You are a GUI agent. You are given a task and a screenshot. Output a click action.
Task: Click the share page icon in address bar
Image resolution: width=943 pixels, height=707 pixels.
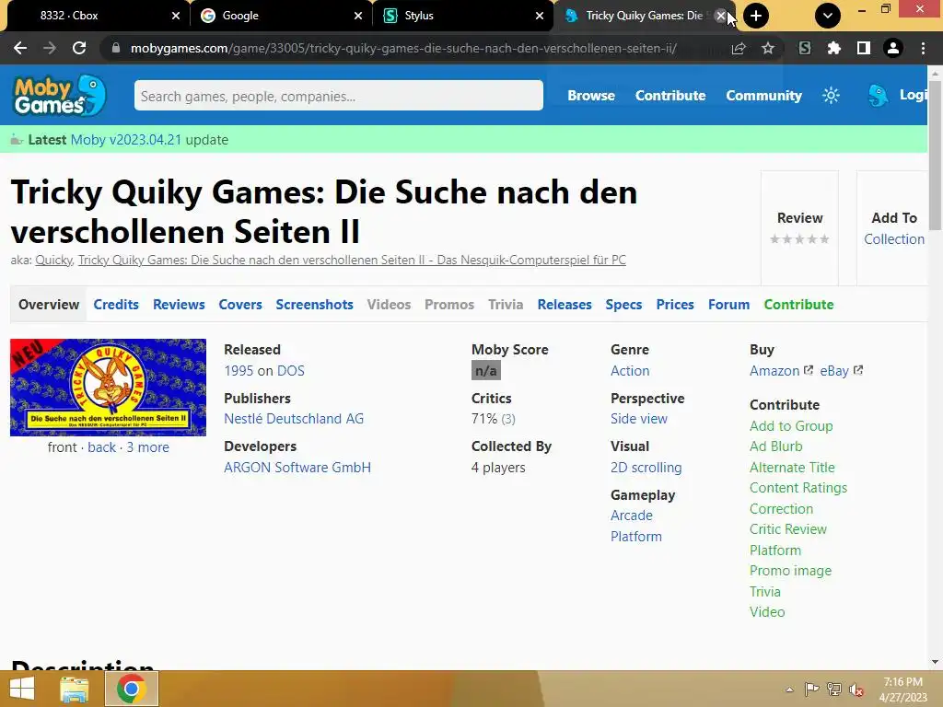coord(739,48)
